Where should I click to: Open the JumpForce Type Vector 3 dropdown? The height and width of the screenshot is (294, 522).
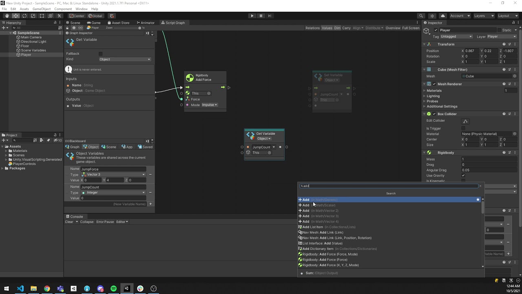[x=113, y=174]
